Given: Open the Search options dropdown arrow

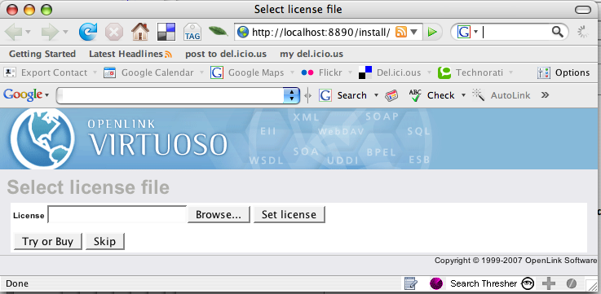Looking at the screenshot, I should tap(376, 95).
